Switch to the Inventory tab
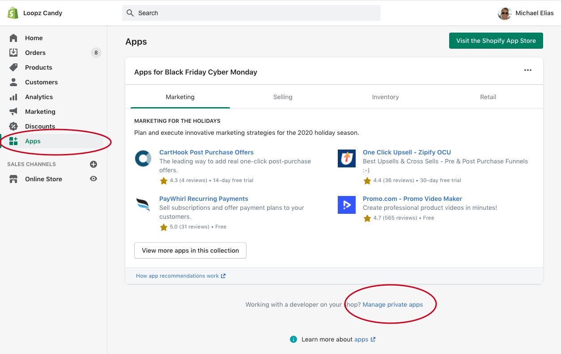This screenshot has width=561, height=354. click(x=385, y=97)
